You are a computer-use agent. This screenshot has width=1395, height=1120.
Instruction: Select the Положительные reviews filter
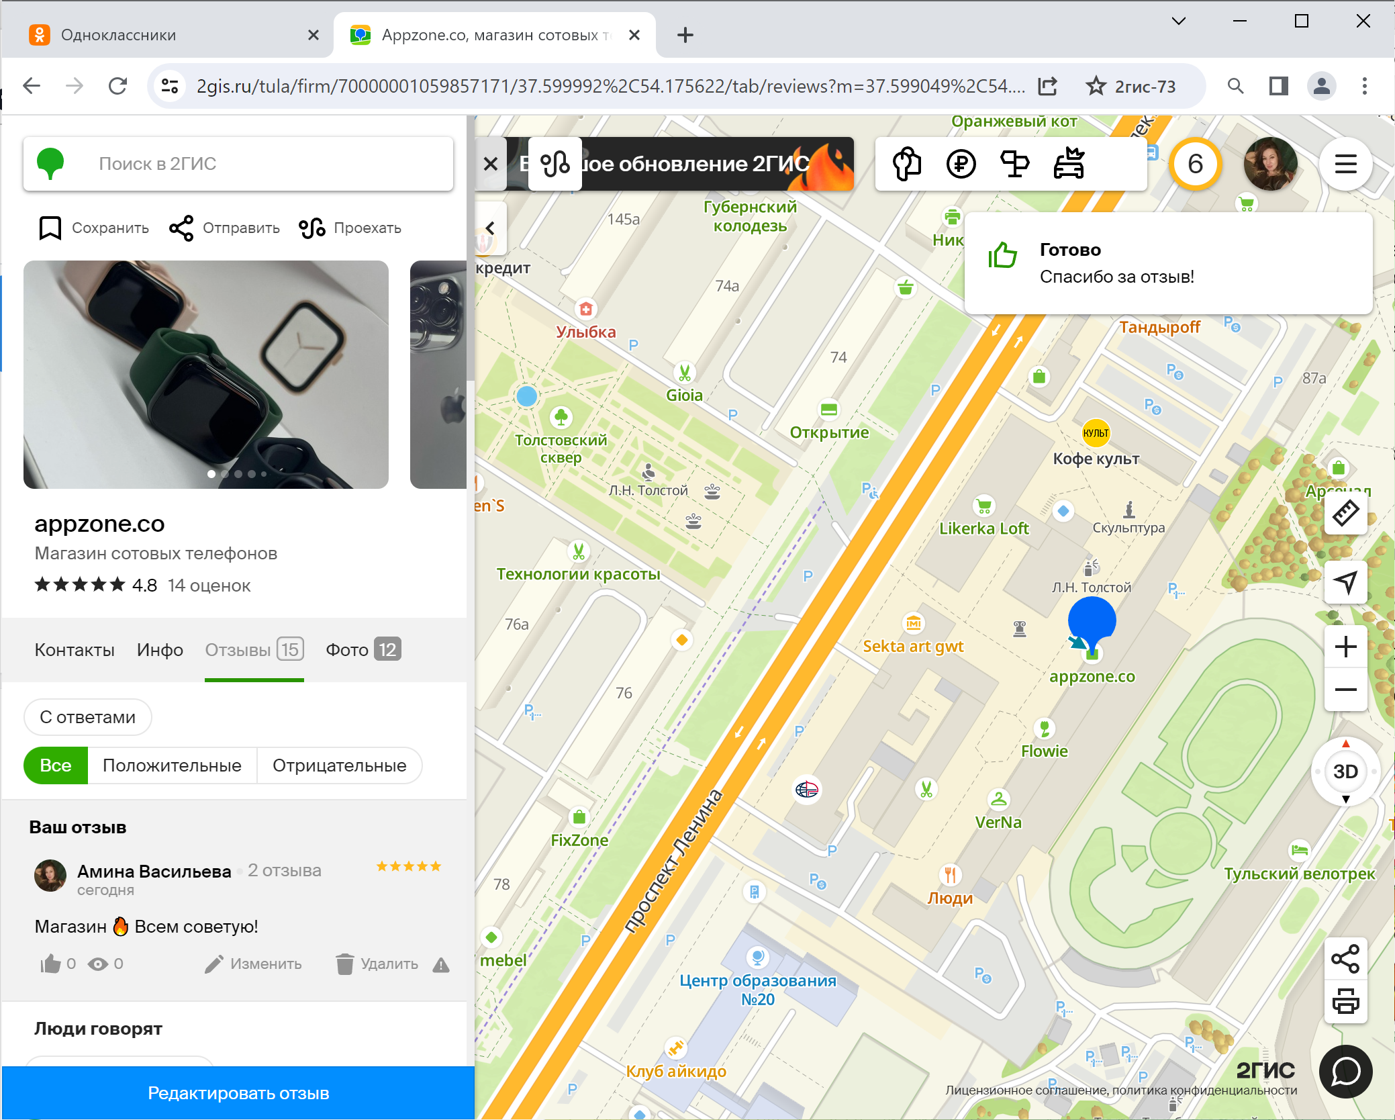(172, 765)
